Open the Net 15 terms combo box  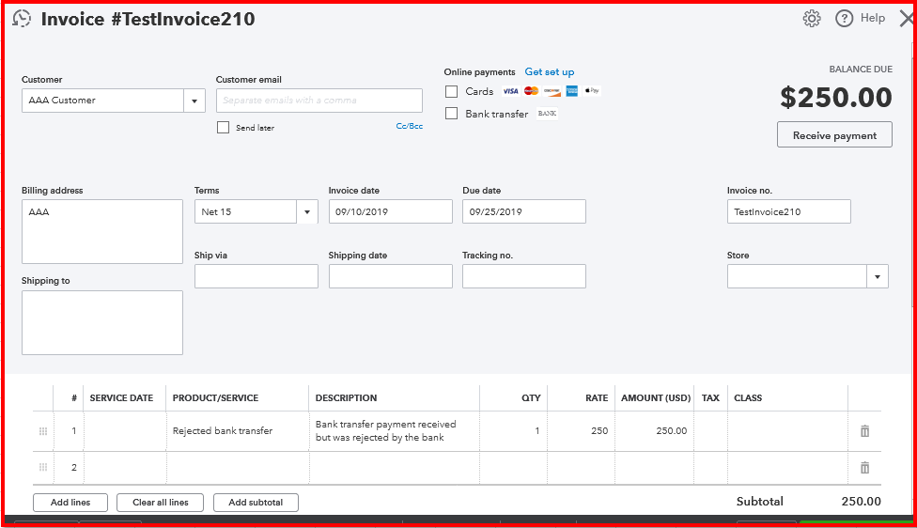point(256,211)
